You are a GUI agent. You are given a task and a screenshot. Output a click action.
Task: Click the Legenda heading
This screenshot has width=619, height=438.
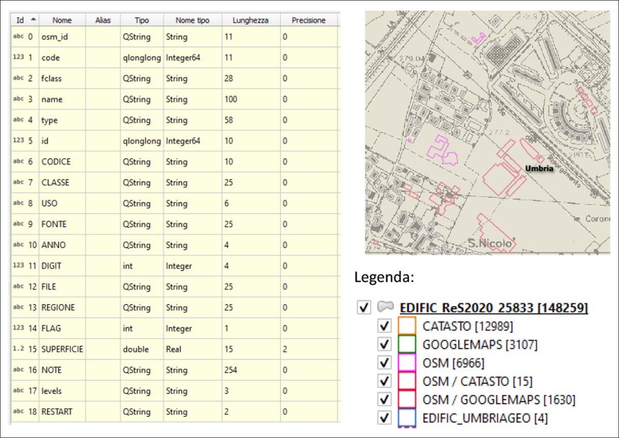(x=384, y=277)
